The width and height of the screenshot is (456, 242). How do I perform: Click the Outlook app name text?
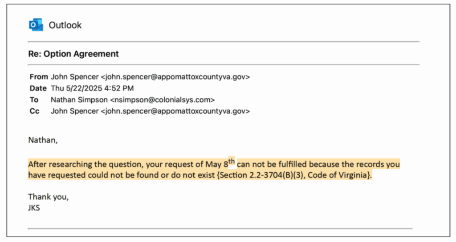[65, 25]
